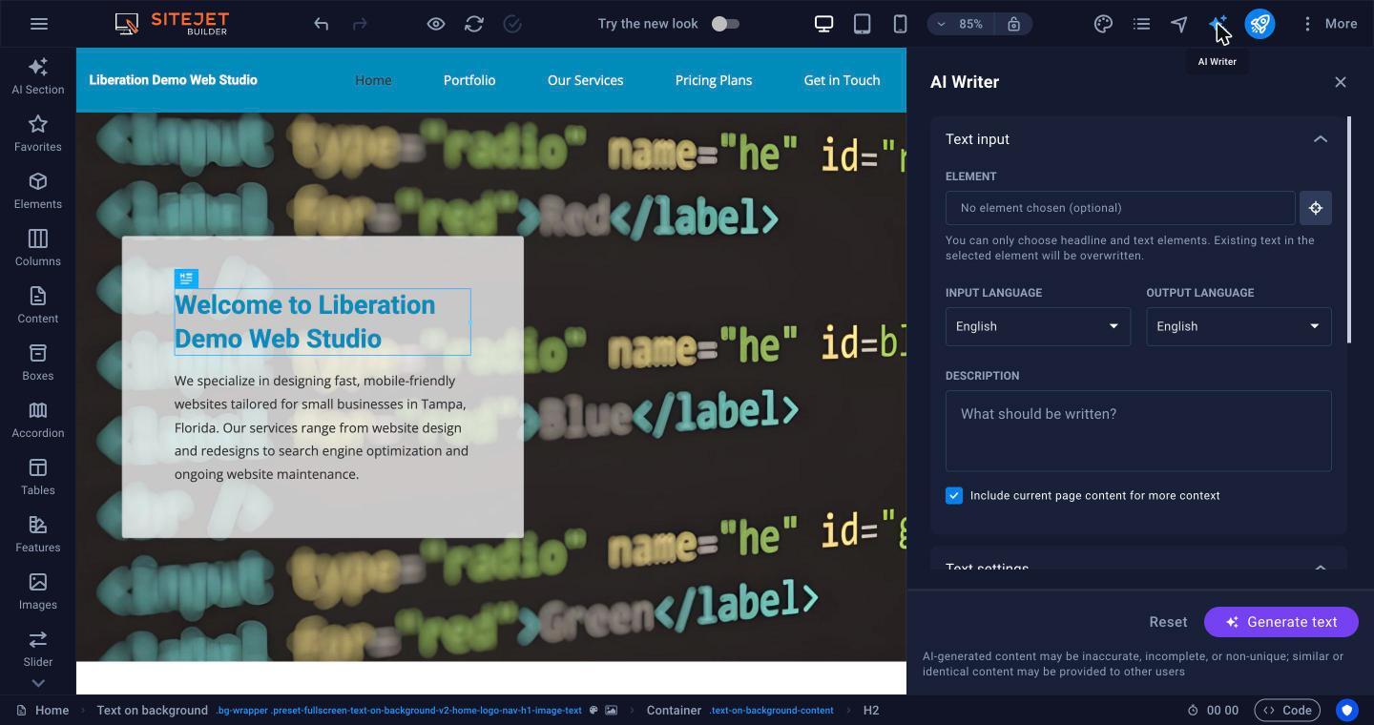Reload the page with refresh icon
The image size is (1374, 725).
tap(474, 24)
